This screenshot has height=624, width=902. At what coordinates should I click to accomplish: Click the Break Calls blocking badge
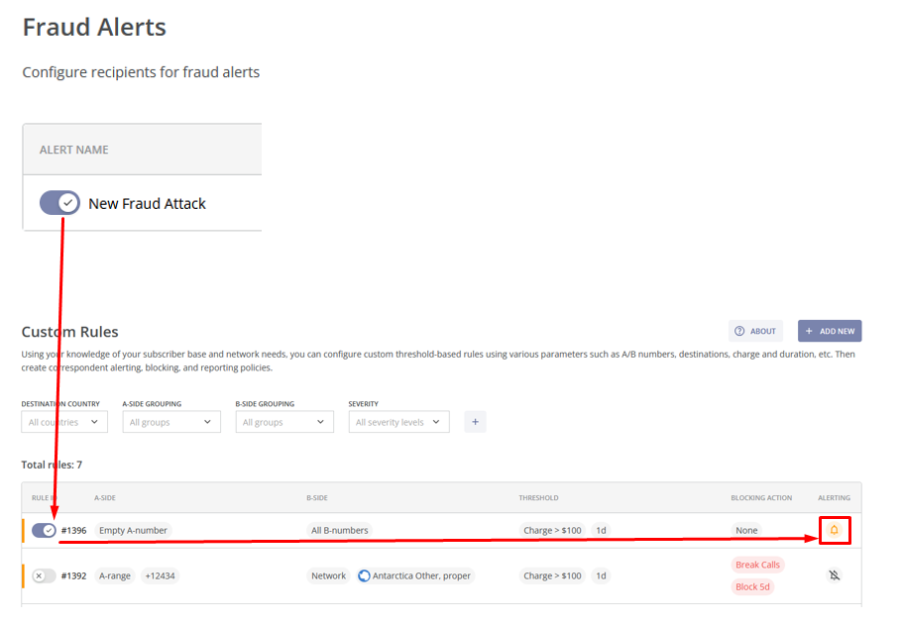click(x=757, y=565)
